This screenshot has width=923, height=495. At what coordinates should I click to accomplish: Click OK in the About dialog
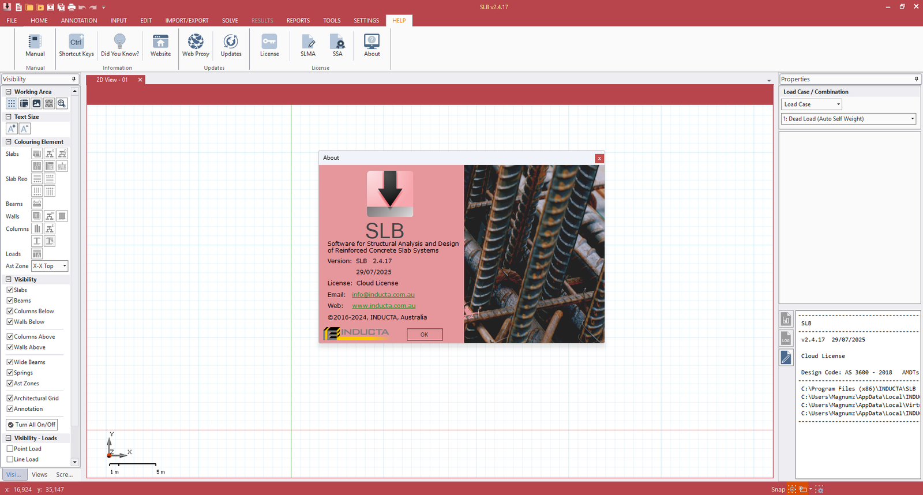(425, 335)
